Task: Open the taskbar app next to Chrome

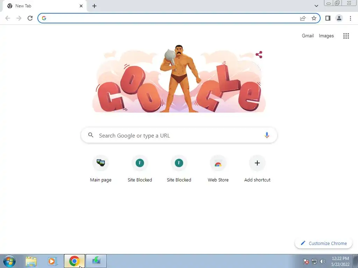Action: pyautogui.click(x=96, y=261)
